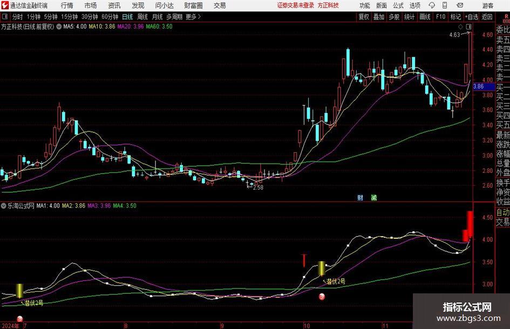Select the 日线 daily period
The width and height of the screenshot is (510, 329).
point(127,17)
